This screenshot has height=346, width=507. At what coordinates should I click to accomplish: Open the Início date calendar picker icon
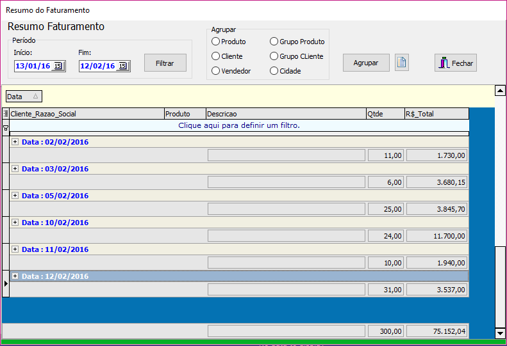(x=58, y=66)
